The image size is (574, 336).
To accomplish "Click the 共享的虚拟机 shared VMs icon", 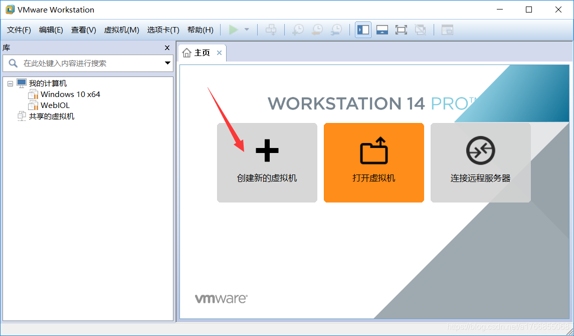I will pyautogui.click(x=22, y=116).
